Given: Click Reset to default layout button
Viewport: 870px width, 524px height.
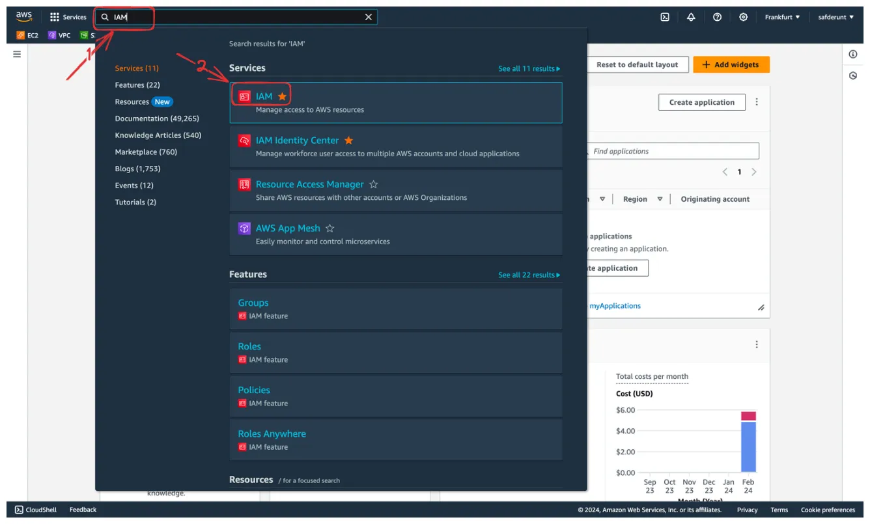Looking at the screenshot, I should [637, 65].
